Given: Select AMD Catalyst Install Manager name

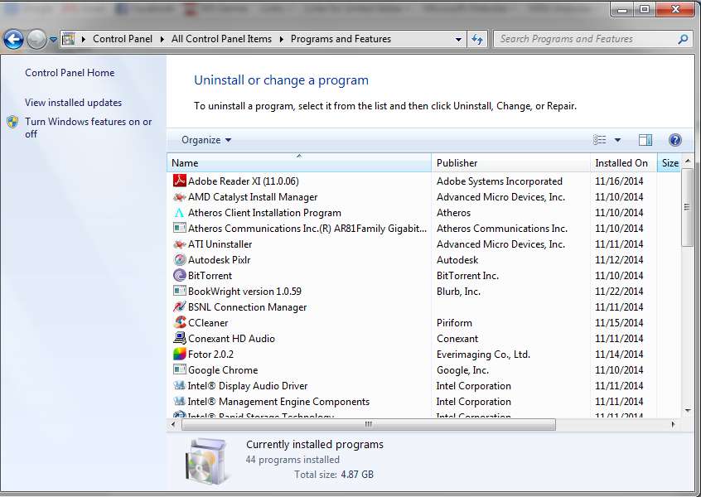Looking at the screenshot, I should pos(253,197).
